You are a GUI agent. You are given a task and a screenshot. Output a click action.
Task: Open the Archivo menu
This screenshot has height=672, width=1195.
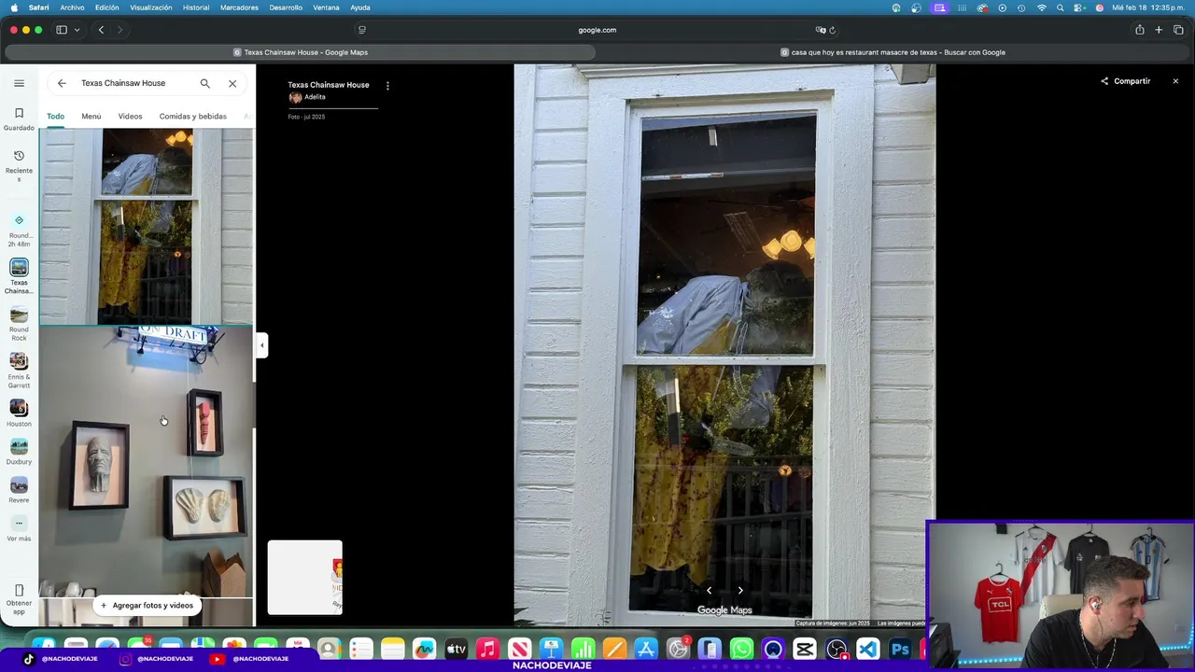tap(72, 7)
